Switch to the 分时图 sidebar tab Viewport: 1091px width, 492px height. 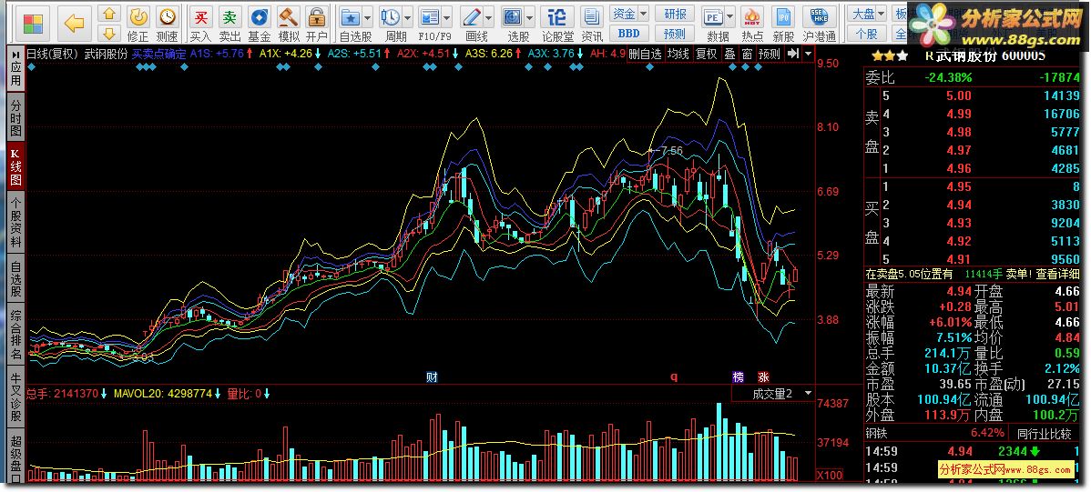(15, 116)
